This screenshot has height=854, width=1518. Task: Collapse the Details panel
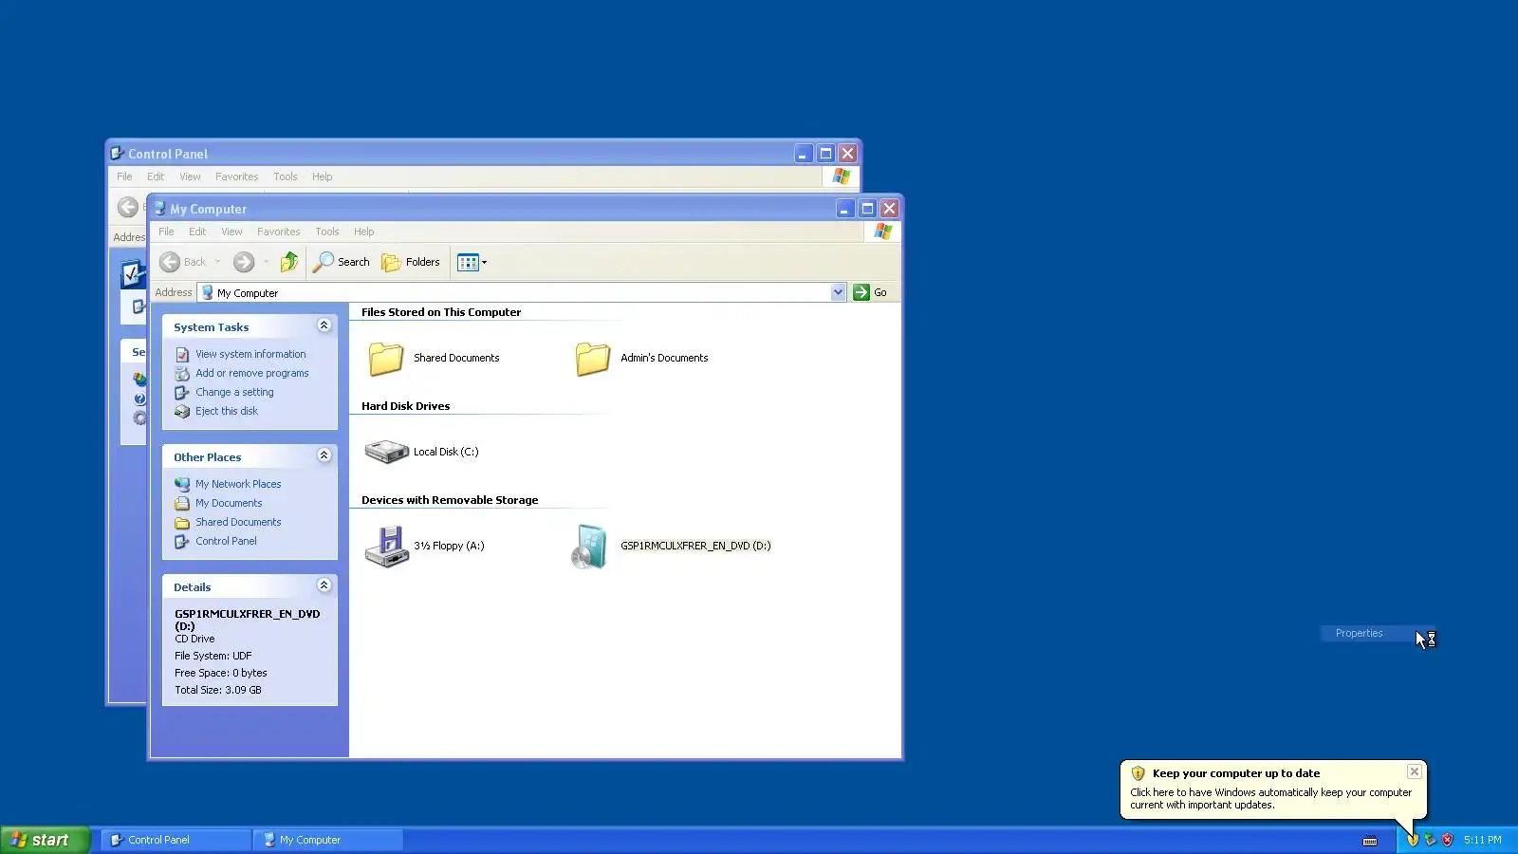pos(324,585)
